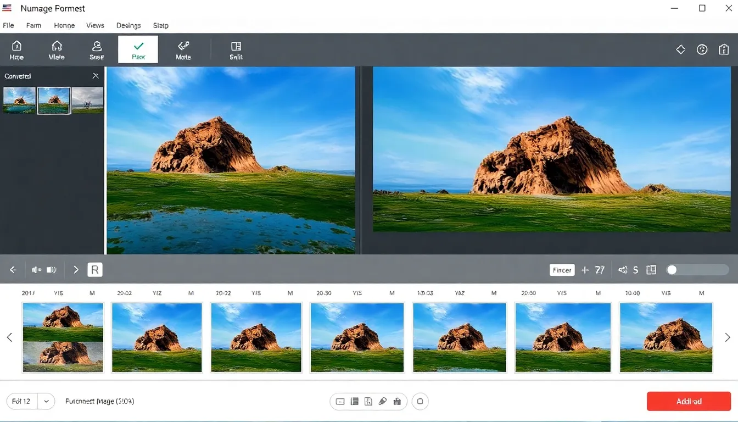738x422 pixels.
Task: Select the first Converted panel thumbnail
Action: click(19, 100)
